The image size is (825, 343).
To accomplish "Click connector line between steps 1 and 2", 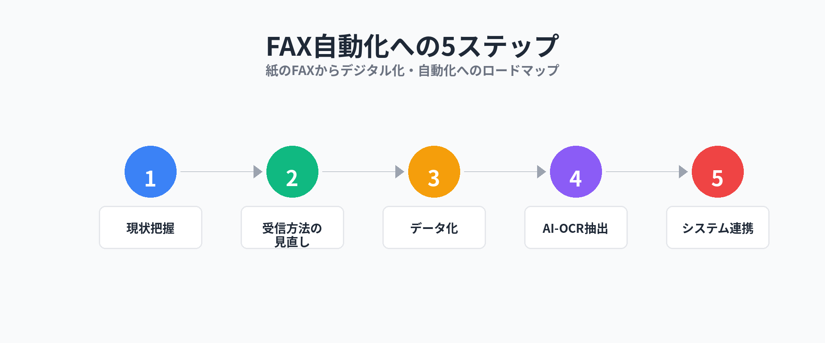I will point(217,172).
